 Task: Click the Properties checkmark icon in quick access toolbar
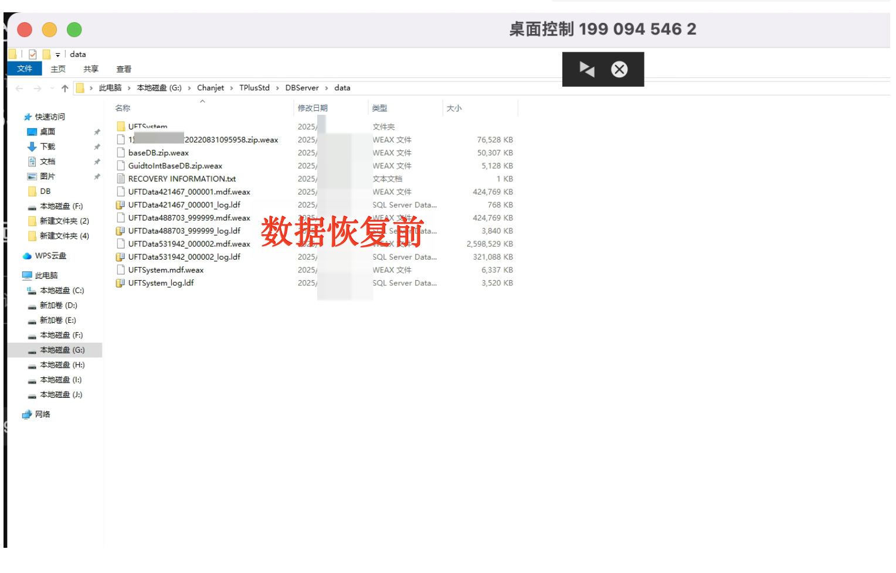tap(33, 54)
